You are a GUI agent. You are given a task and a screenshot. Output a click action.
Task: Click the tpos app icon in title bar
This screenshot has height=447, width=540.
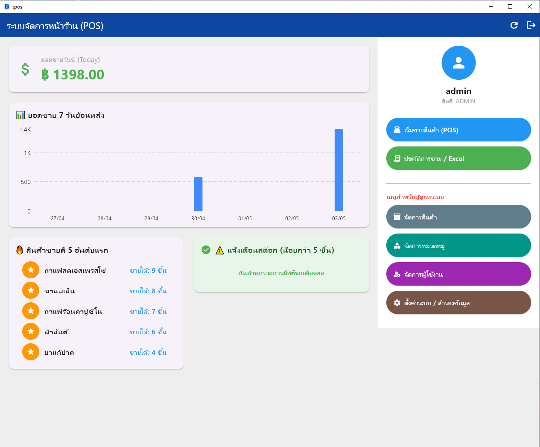(x=7, y=6)
